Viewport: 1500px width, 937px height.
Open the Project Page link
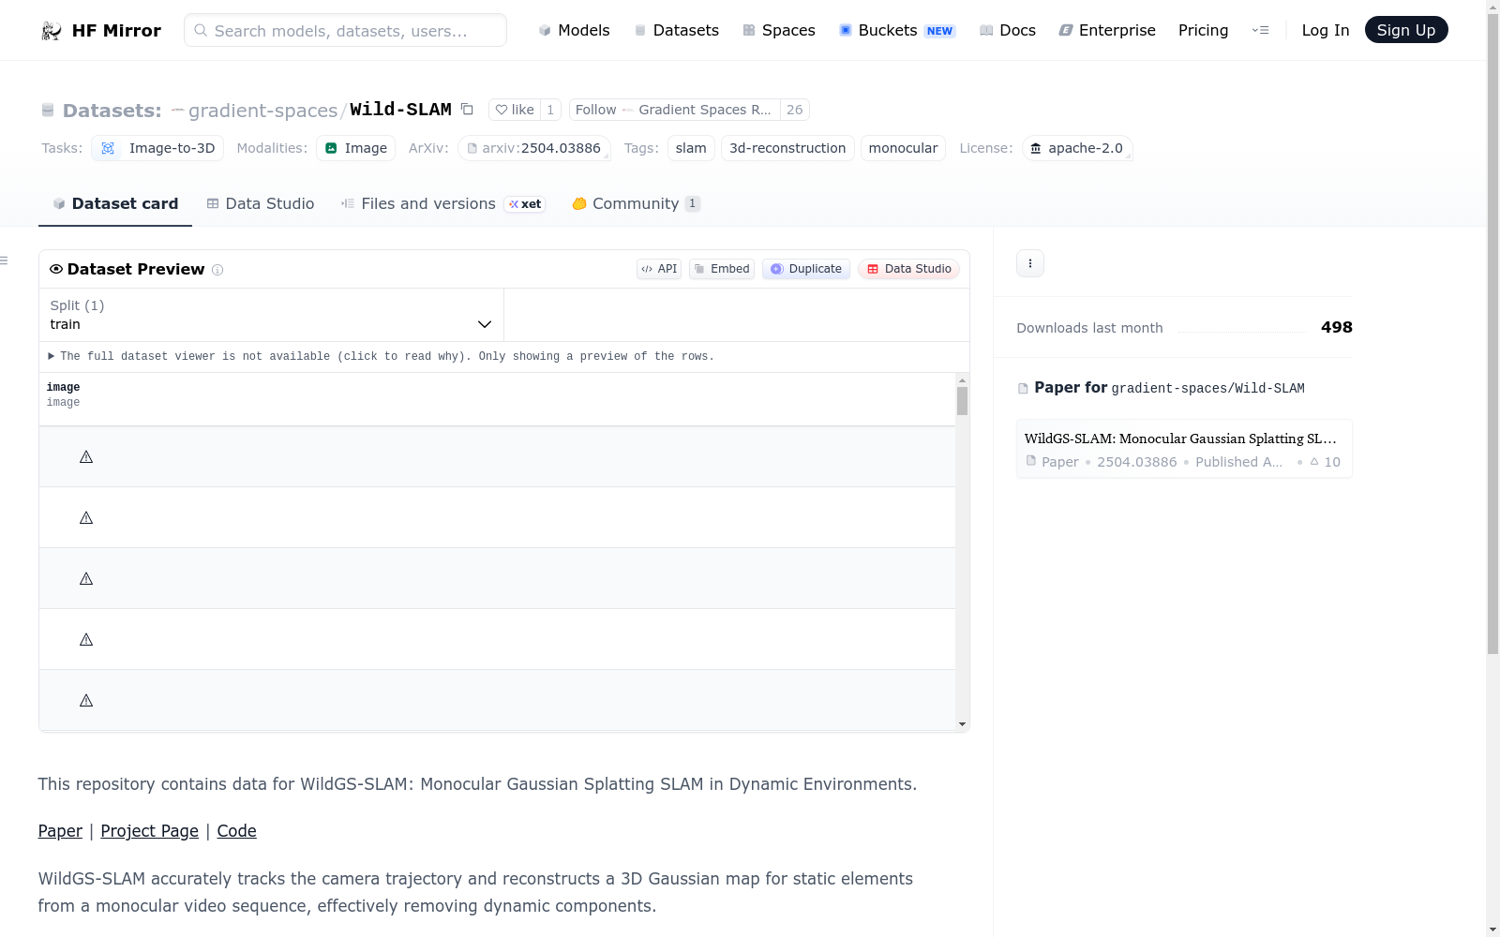tap(149, 831)
